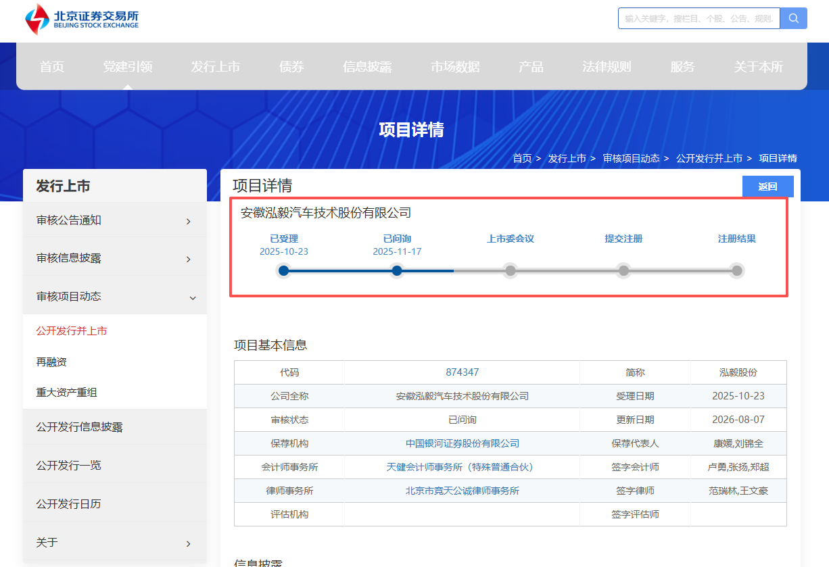Click the 已问询 progress step dot
The image size is (829, 567).
(x=397, y=270)
